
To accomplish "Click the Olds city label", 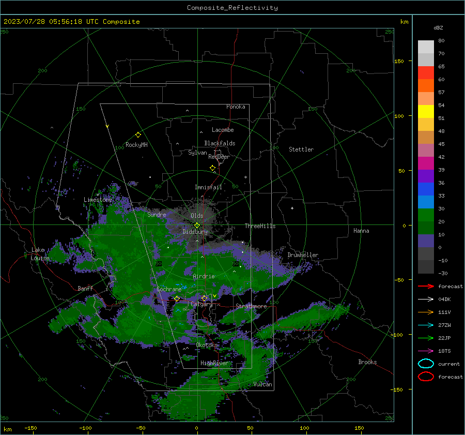I will (x=197, y=216).
